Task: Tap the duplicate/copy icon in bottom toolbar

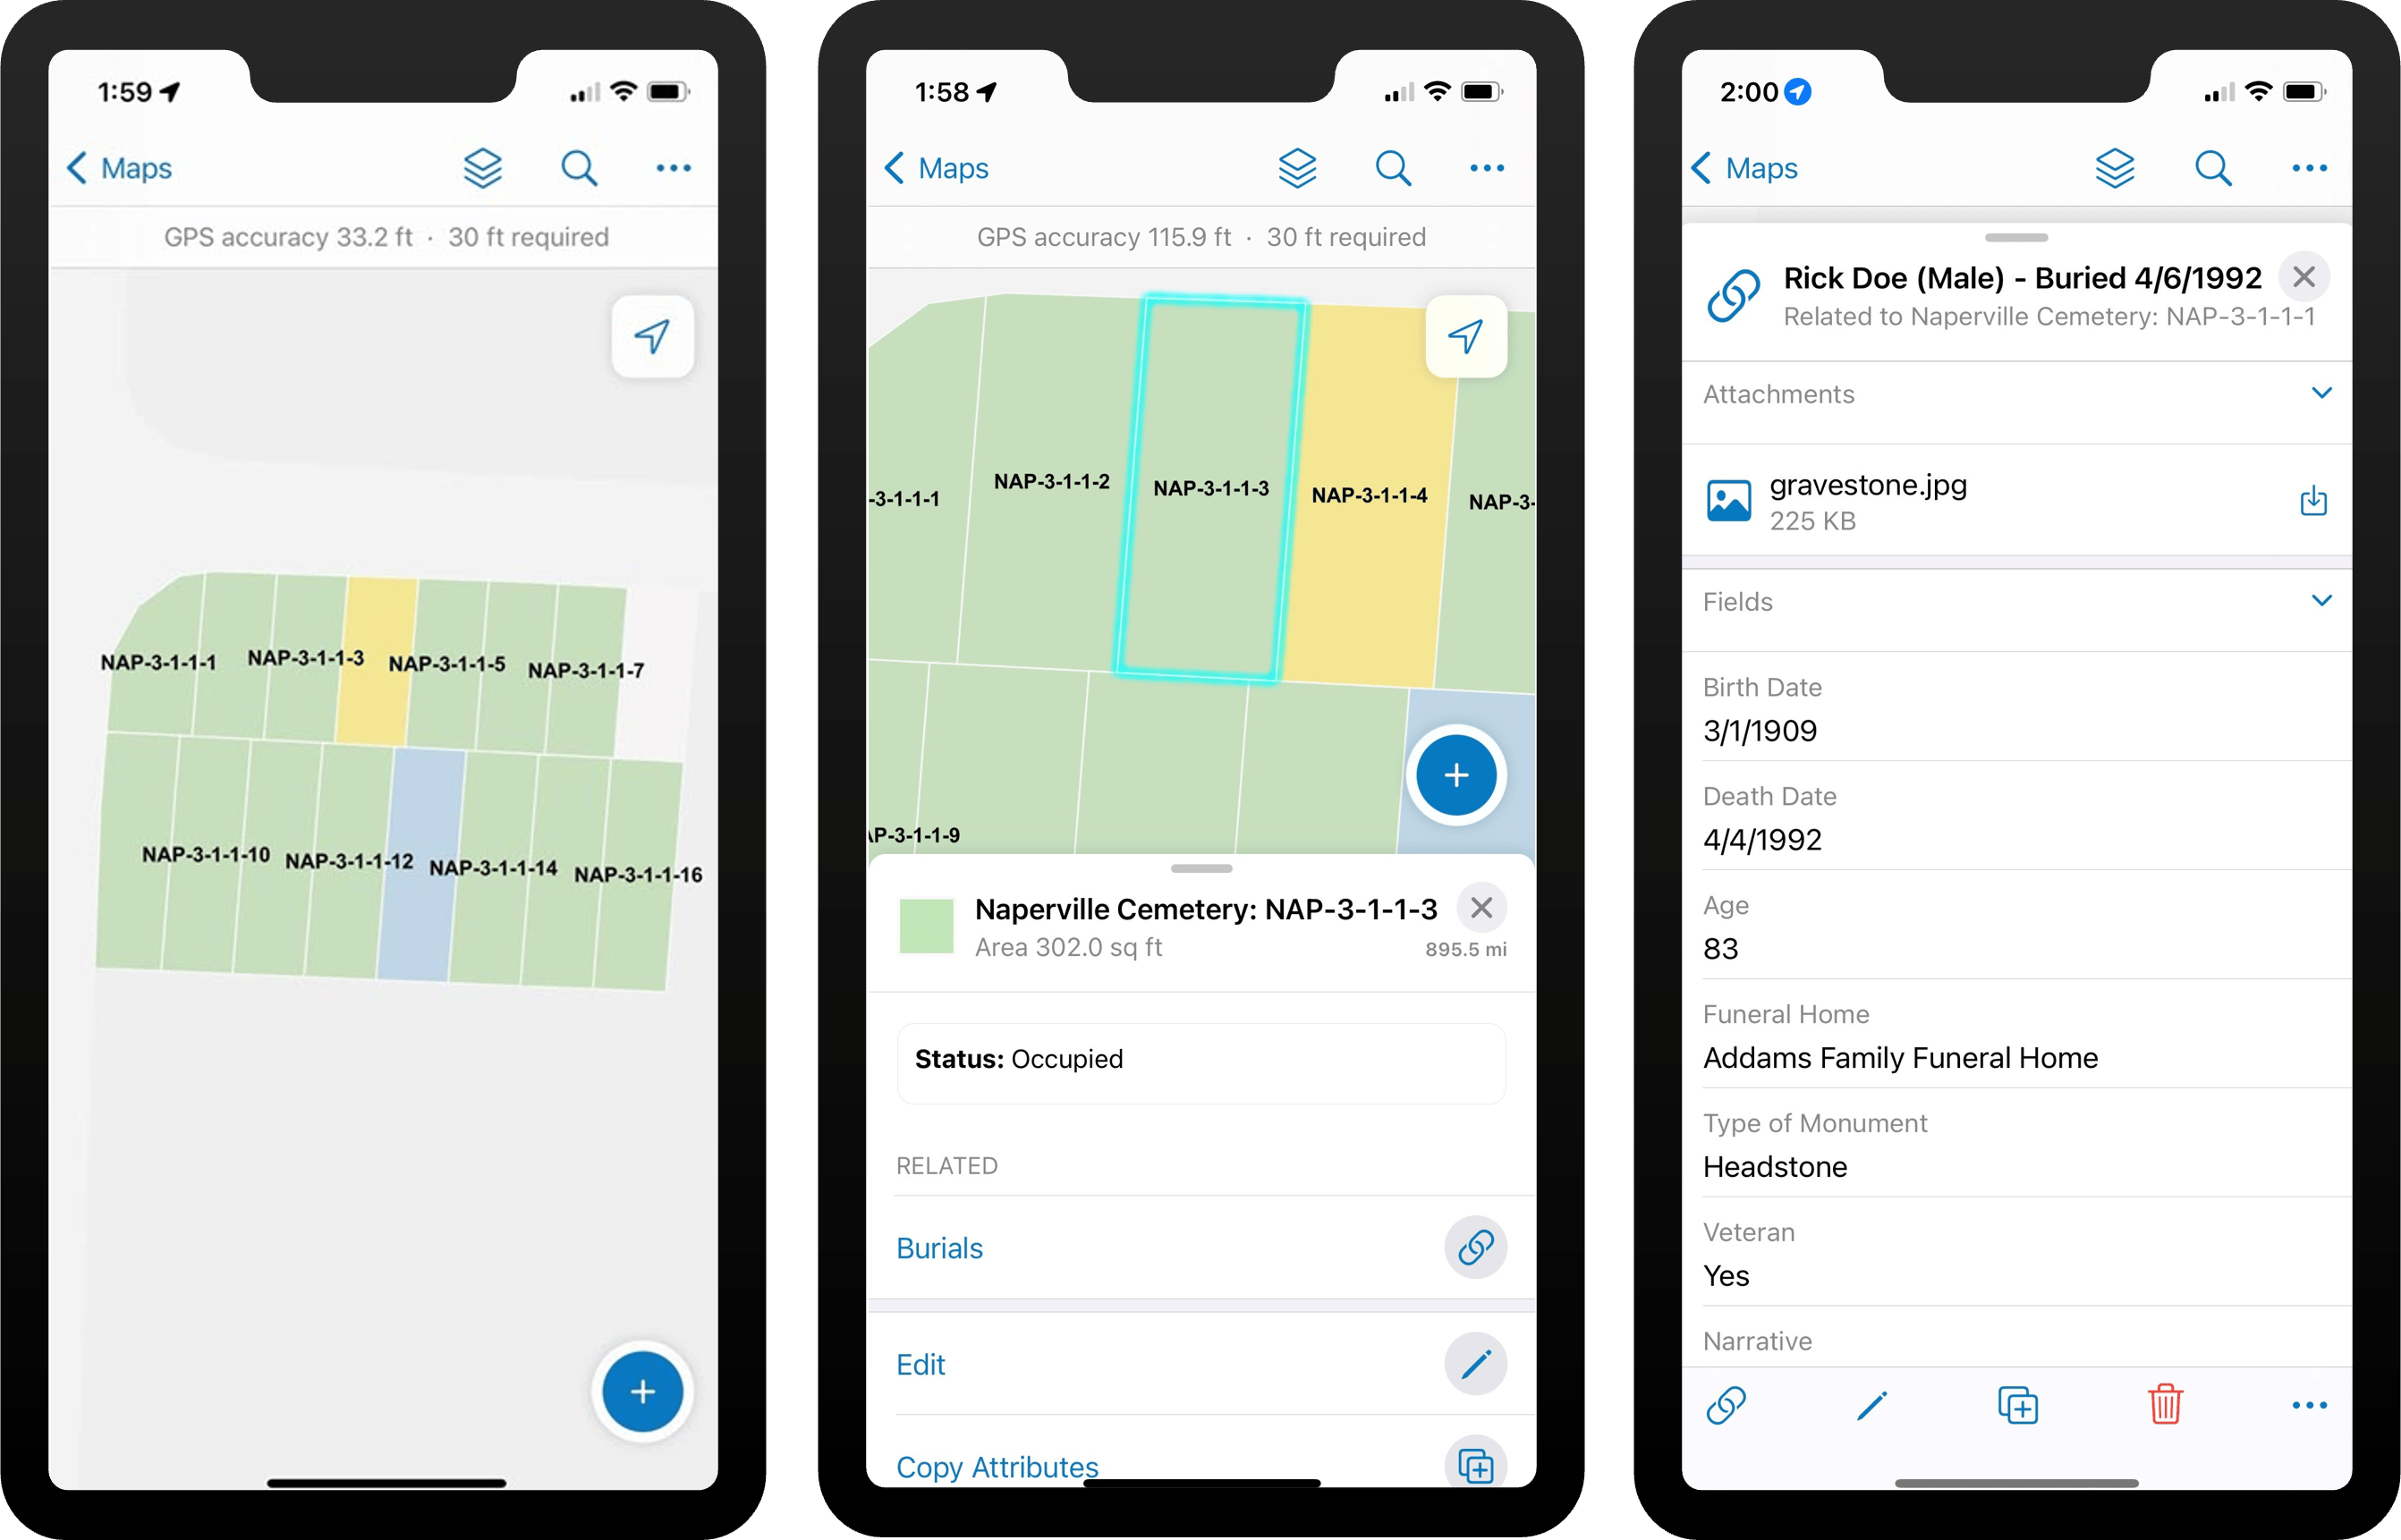Action: point(2016,1401)
